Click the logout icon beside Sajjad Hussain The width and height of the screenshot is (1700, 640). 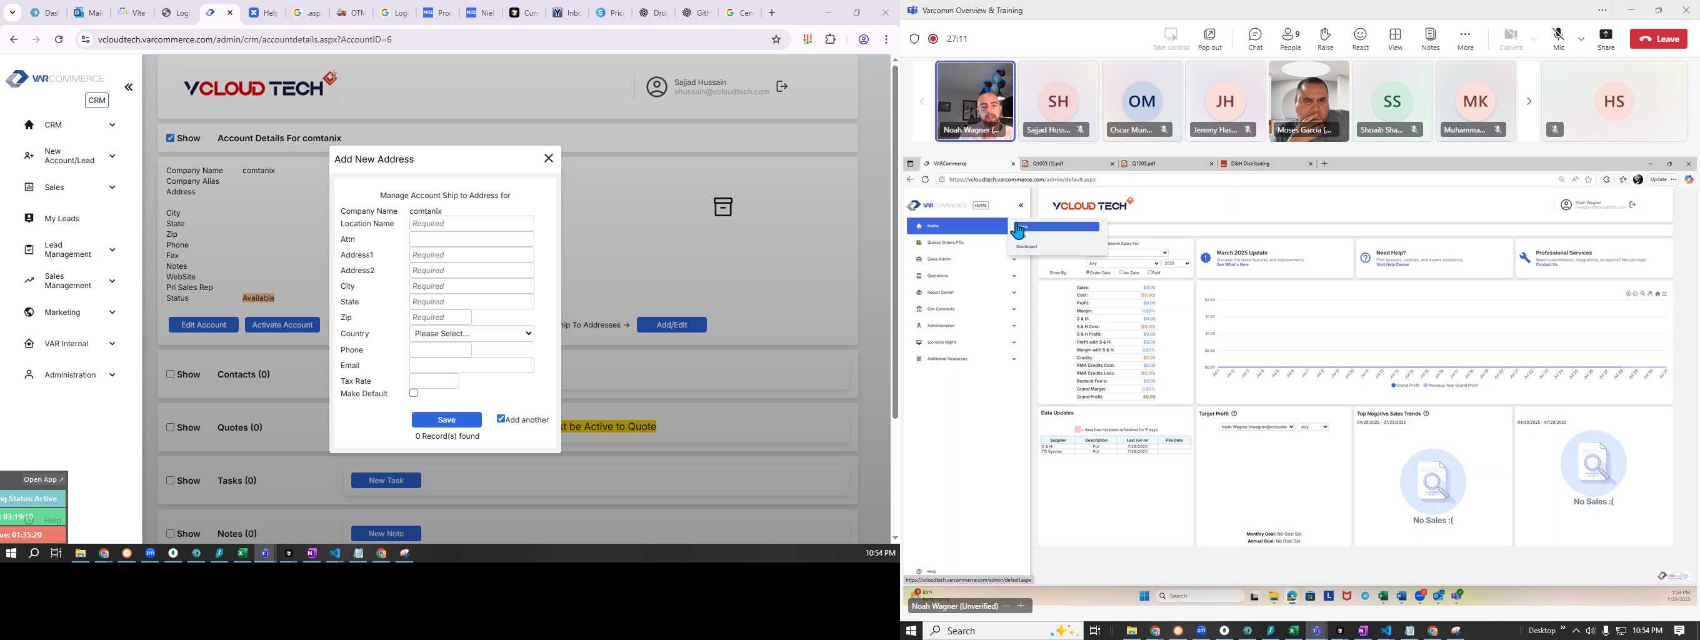tap(782, 86)
